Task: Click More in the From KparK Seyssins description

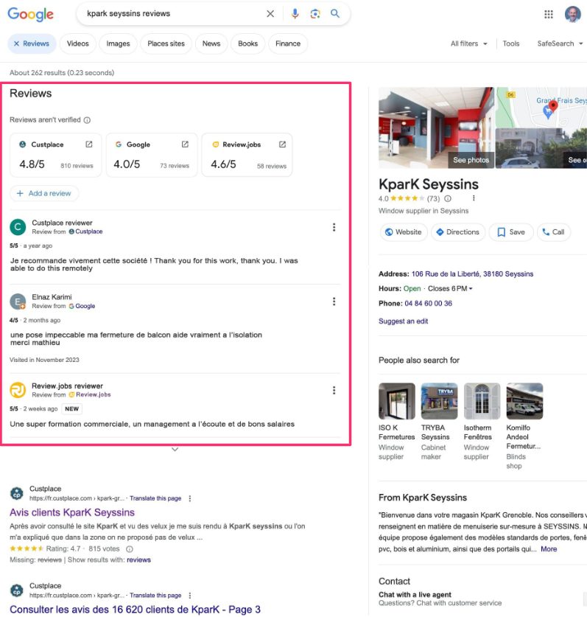Action: [549, 549]
